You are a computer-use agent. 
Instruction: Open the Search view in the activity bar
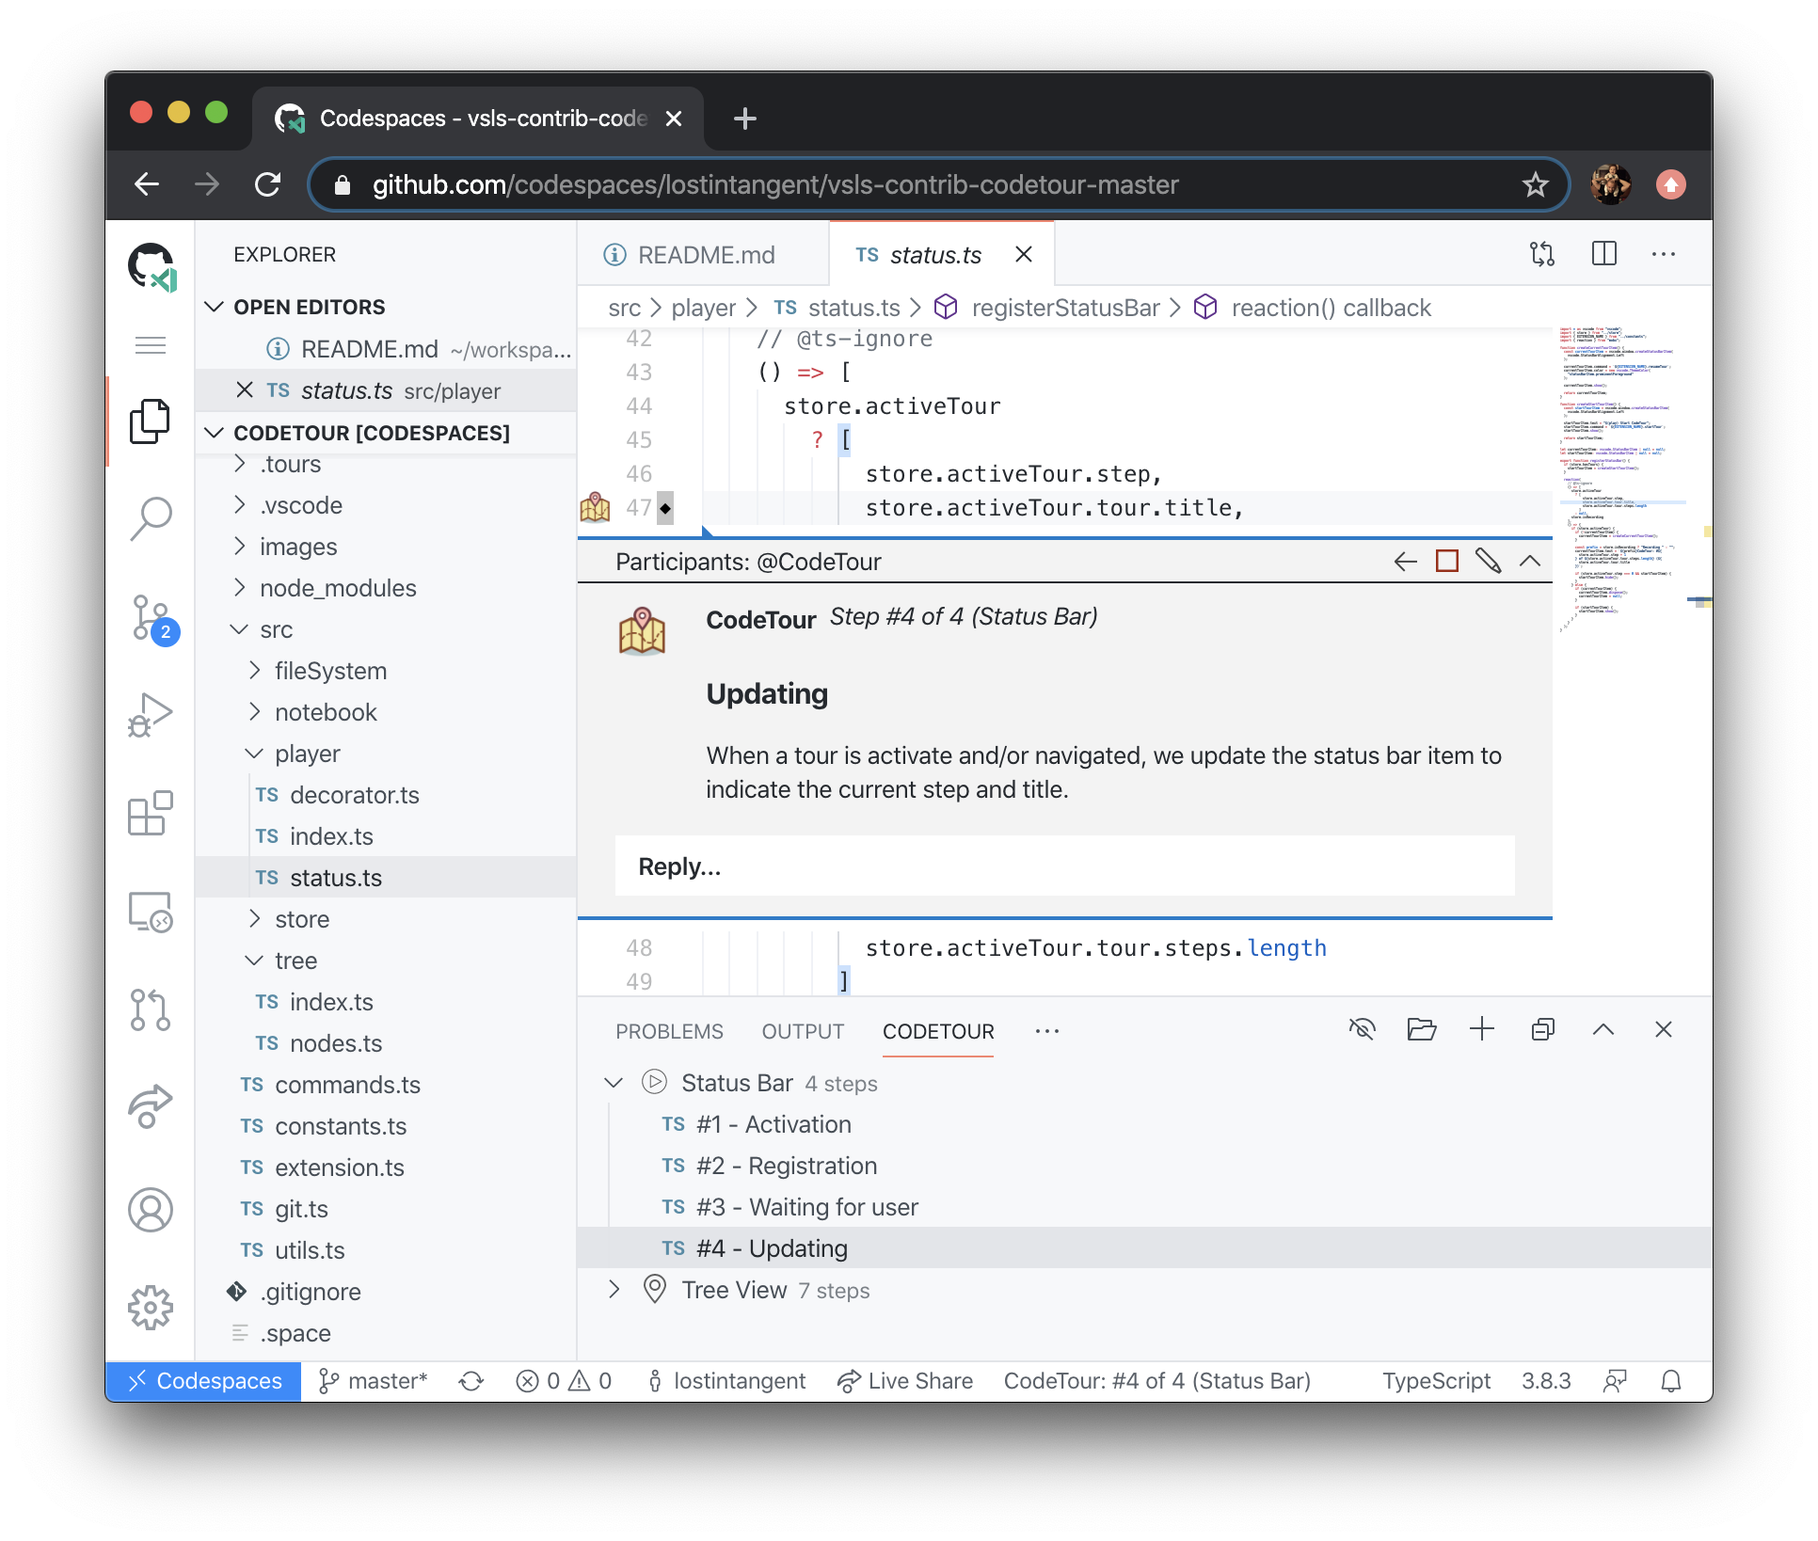click(151, 518)
